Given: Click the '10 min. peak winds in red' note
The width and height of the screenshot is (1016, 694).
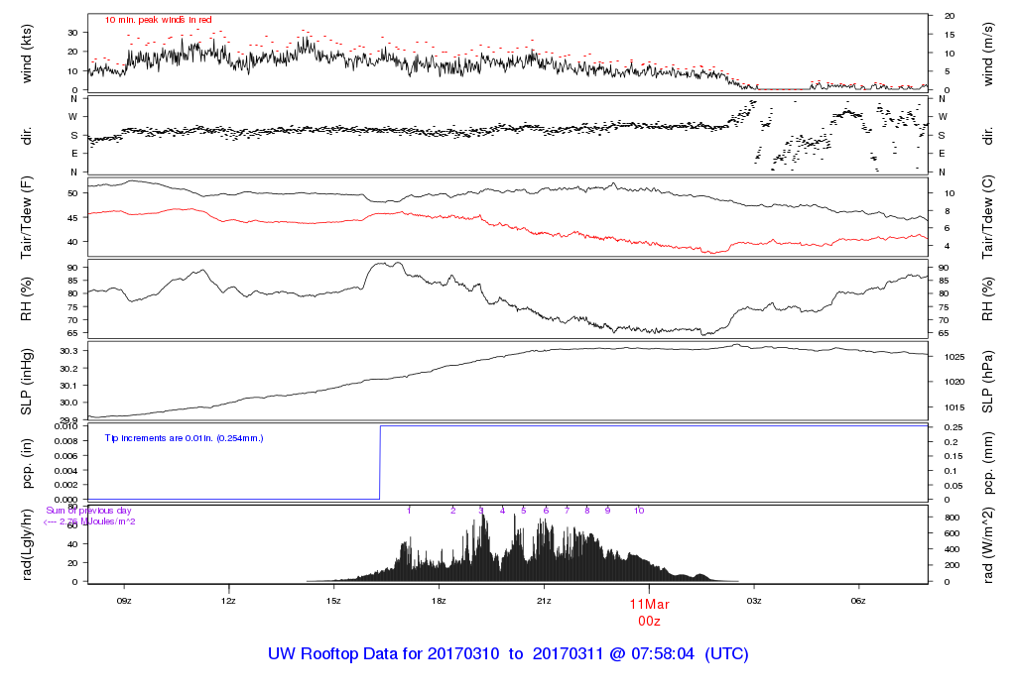Looking at the screenshot, I should pos(158,20).
